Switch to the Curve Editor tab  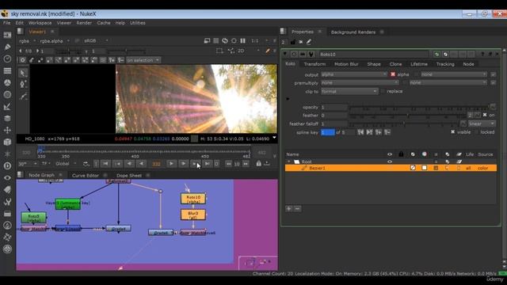point(86,176)
